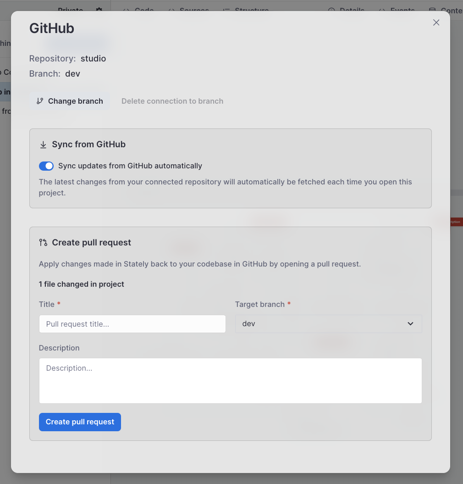
Task: Click the Change branch button
Action: pyautogui.click(x=69, y=101)
